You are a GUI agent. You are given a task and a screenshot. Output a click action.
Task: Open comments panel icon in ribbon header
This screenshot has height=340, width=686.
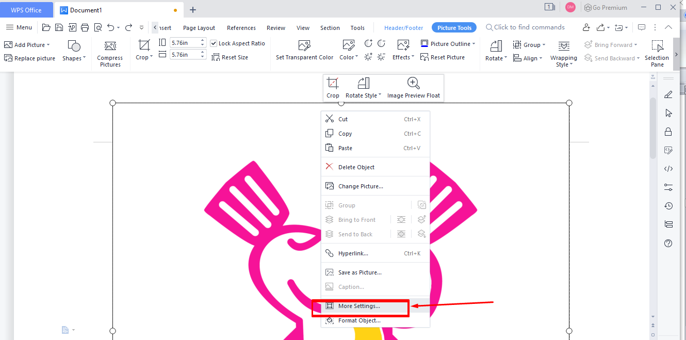point(642,27)
